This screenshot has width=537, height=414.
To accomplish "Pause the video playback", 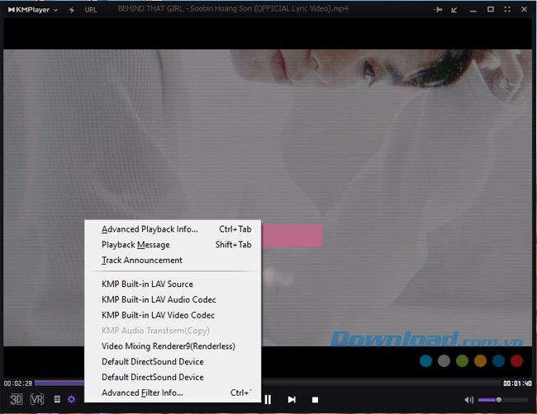I will pos(268,400).
